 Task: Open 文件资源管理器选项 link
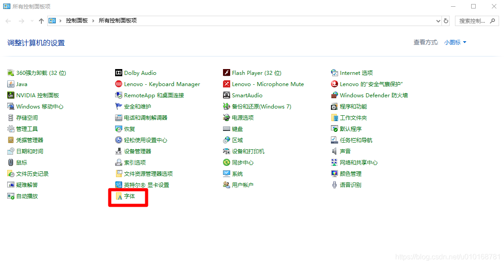148,174
